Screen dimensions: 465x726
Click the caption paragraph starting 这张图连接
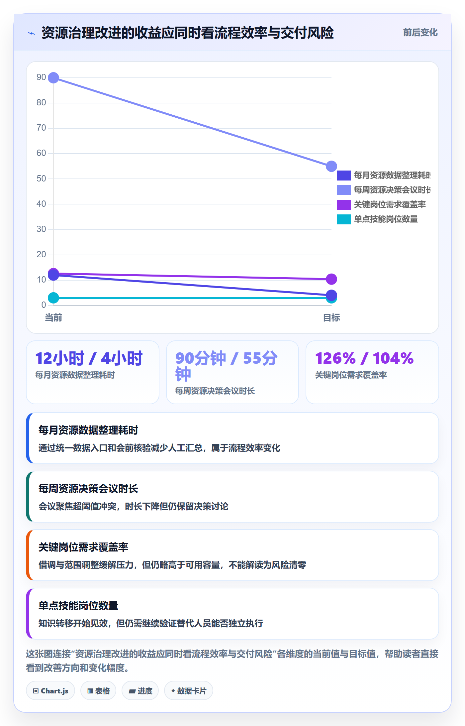(232, 661)
